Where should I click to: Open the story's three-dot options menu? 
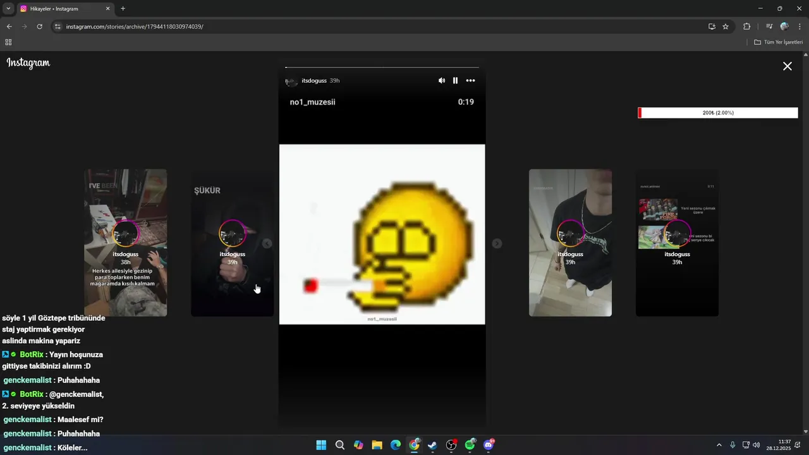click(470, 81)
